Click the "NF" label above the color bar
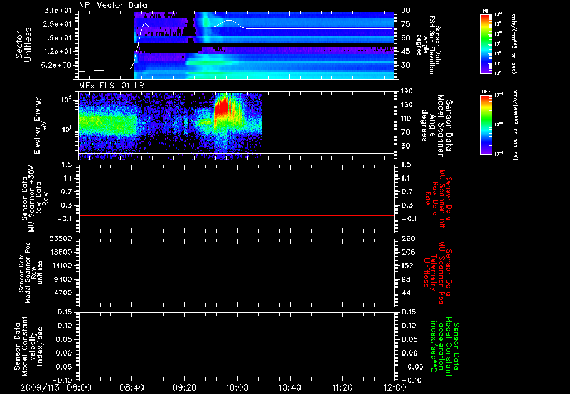 click(486, 11)
